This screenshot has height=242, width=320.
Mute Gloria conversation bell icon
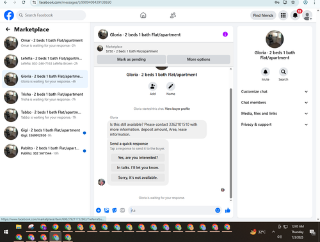[266, 72]
